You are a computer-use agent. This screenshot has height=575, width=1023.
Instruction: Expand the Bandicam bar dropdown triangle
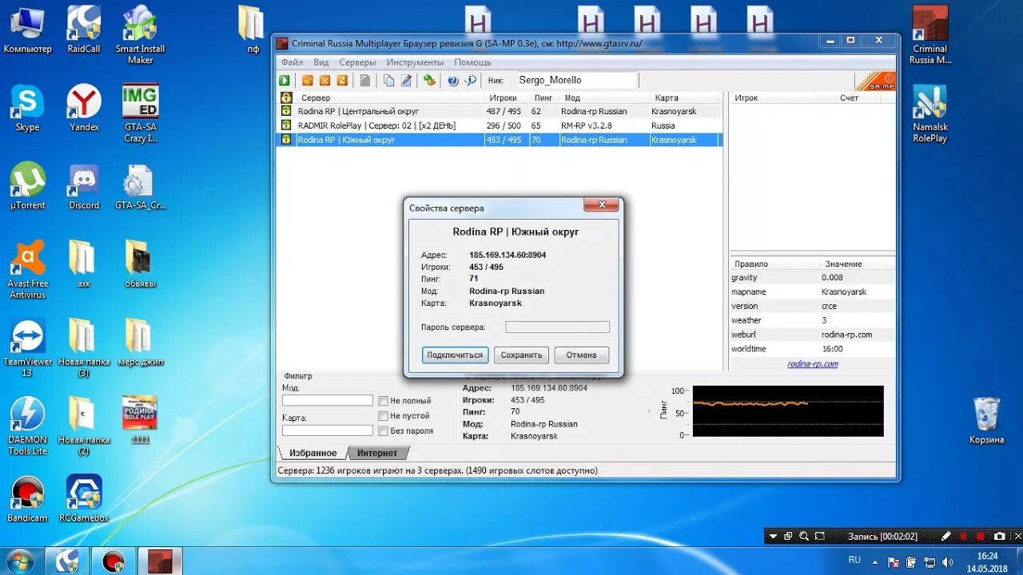point(773,537)
